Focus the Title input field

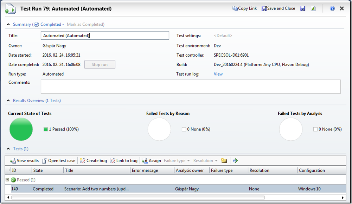coord(105,36)
